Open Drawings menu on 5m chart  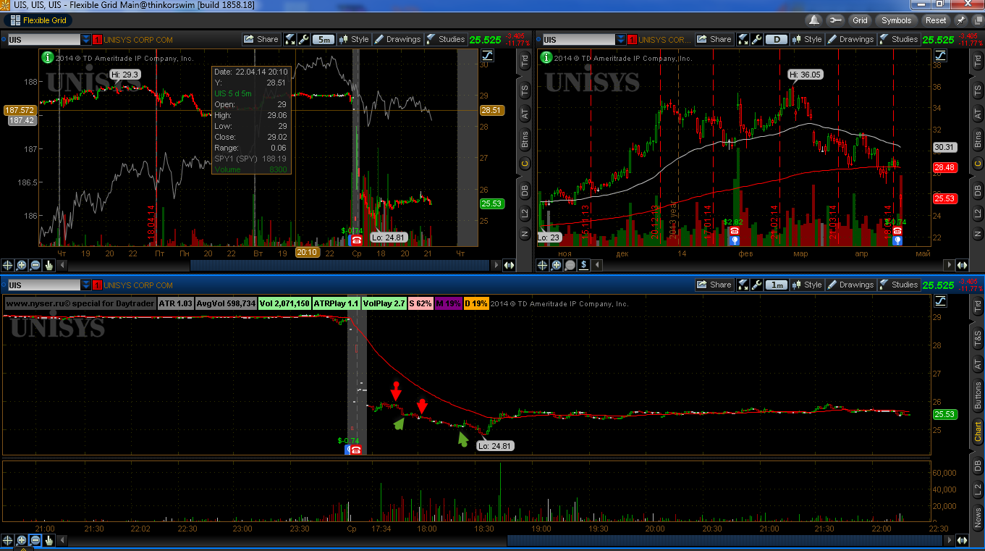tap(397, 39)
